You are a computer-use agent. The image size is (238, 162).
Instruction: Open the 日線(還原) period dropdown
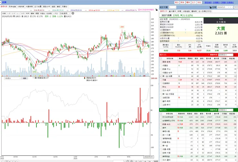[65, 13]
